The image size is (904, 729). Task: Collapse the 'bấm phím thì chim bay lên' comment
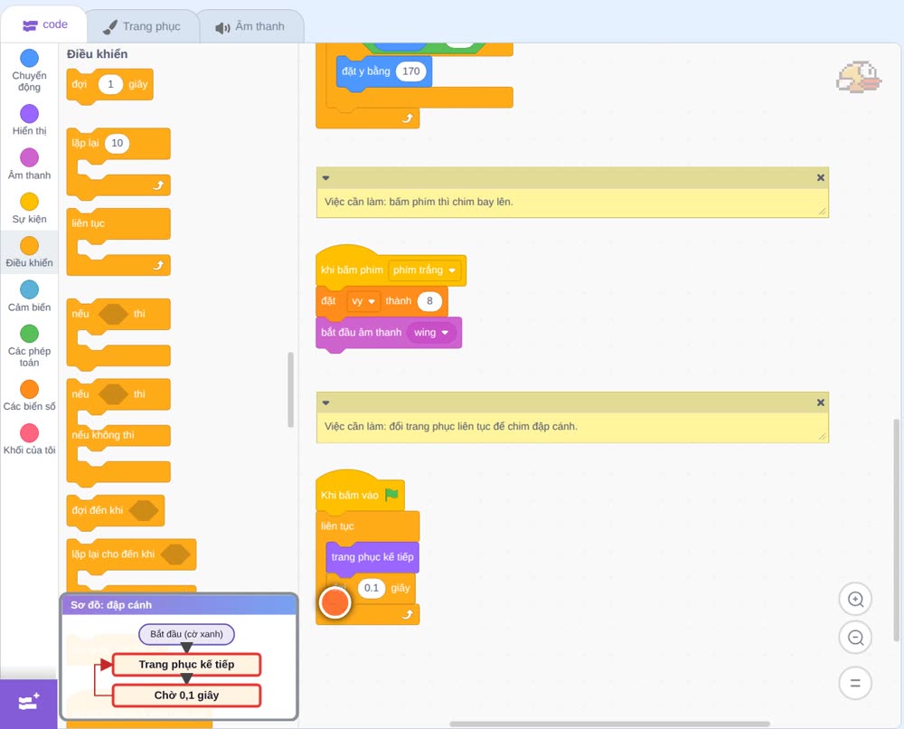point(325,178)
